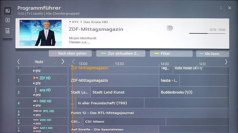
Task: Click the encrypted icon under channel number 6
Action: point(19,123)
